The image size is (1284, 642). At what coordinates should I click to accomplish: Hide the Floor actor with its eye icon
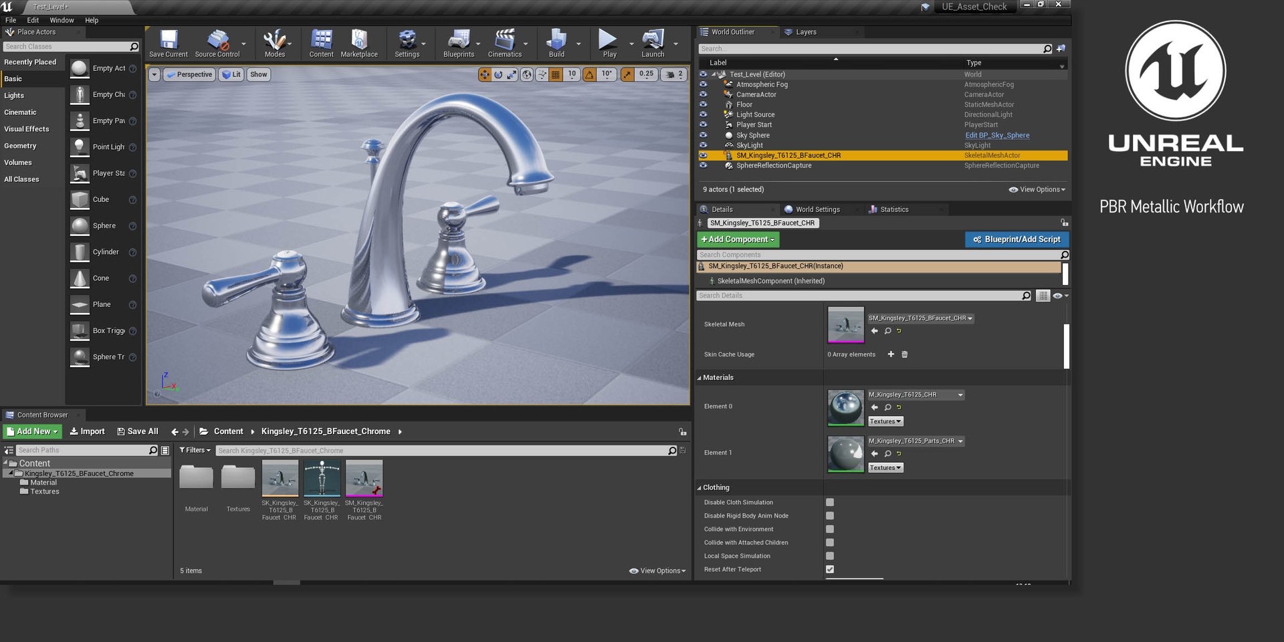coord(703,104)
